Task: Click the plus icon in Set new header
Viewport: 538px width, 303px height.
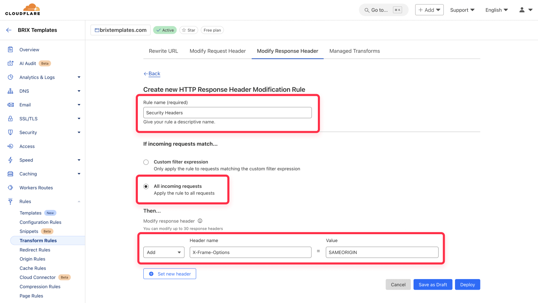Action: point(151,274)
